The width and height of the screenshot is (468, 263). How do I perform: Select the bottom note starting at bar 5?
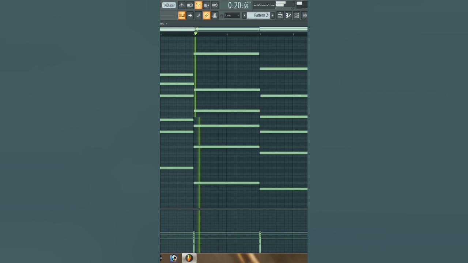click(x=226, y=183)
